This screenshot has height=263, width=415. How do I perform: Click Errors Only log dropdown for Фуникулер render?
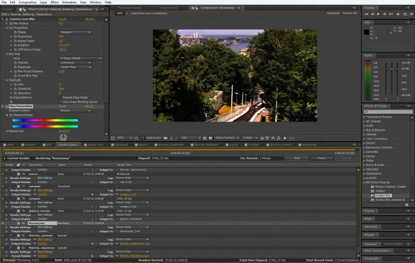(x=132, y=227)
